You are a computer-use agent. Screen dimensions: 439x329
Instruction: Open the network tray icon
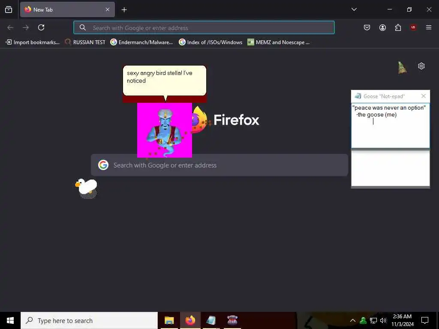pos(373,320)
